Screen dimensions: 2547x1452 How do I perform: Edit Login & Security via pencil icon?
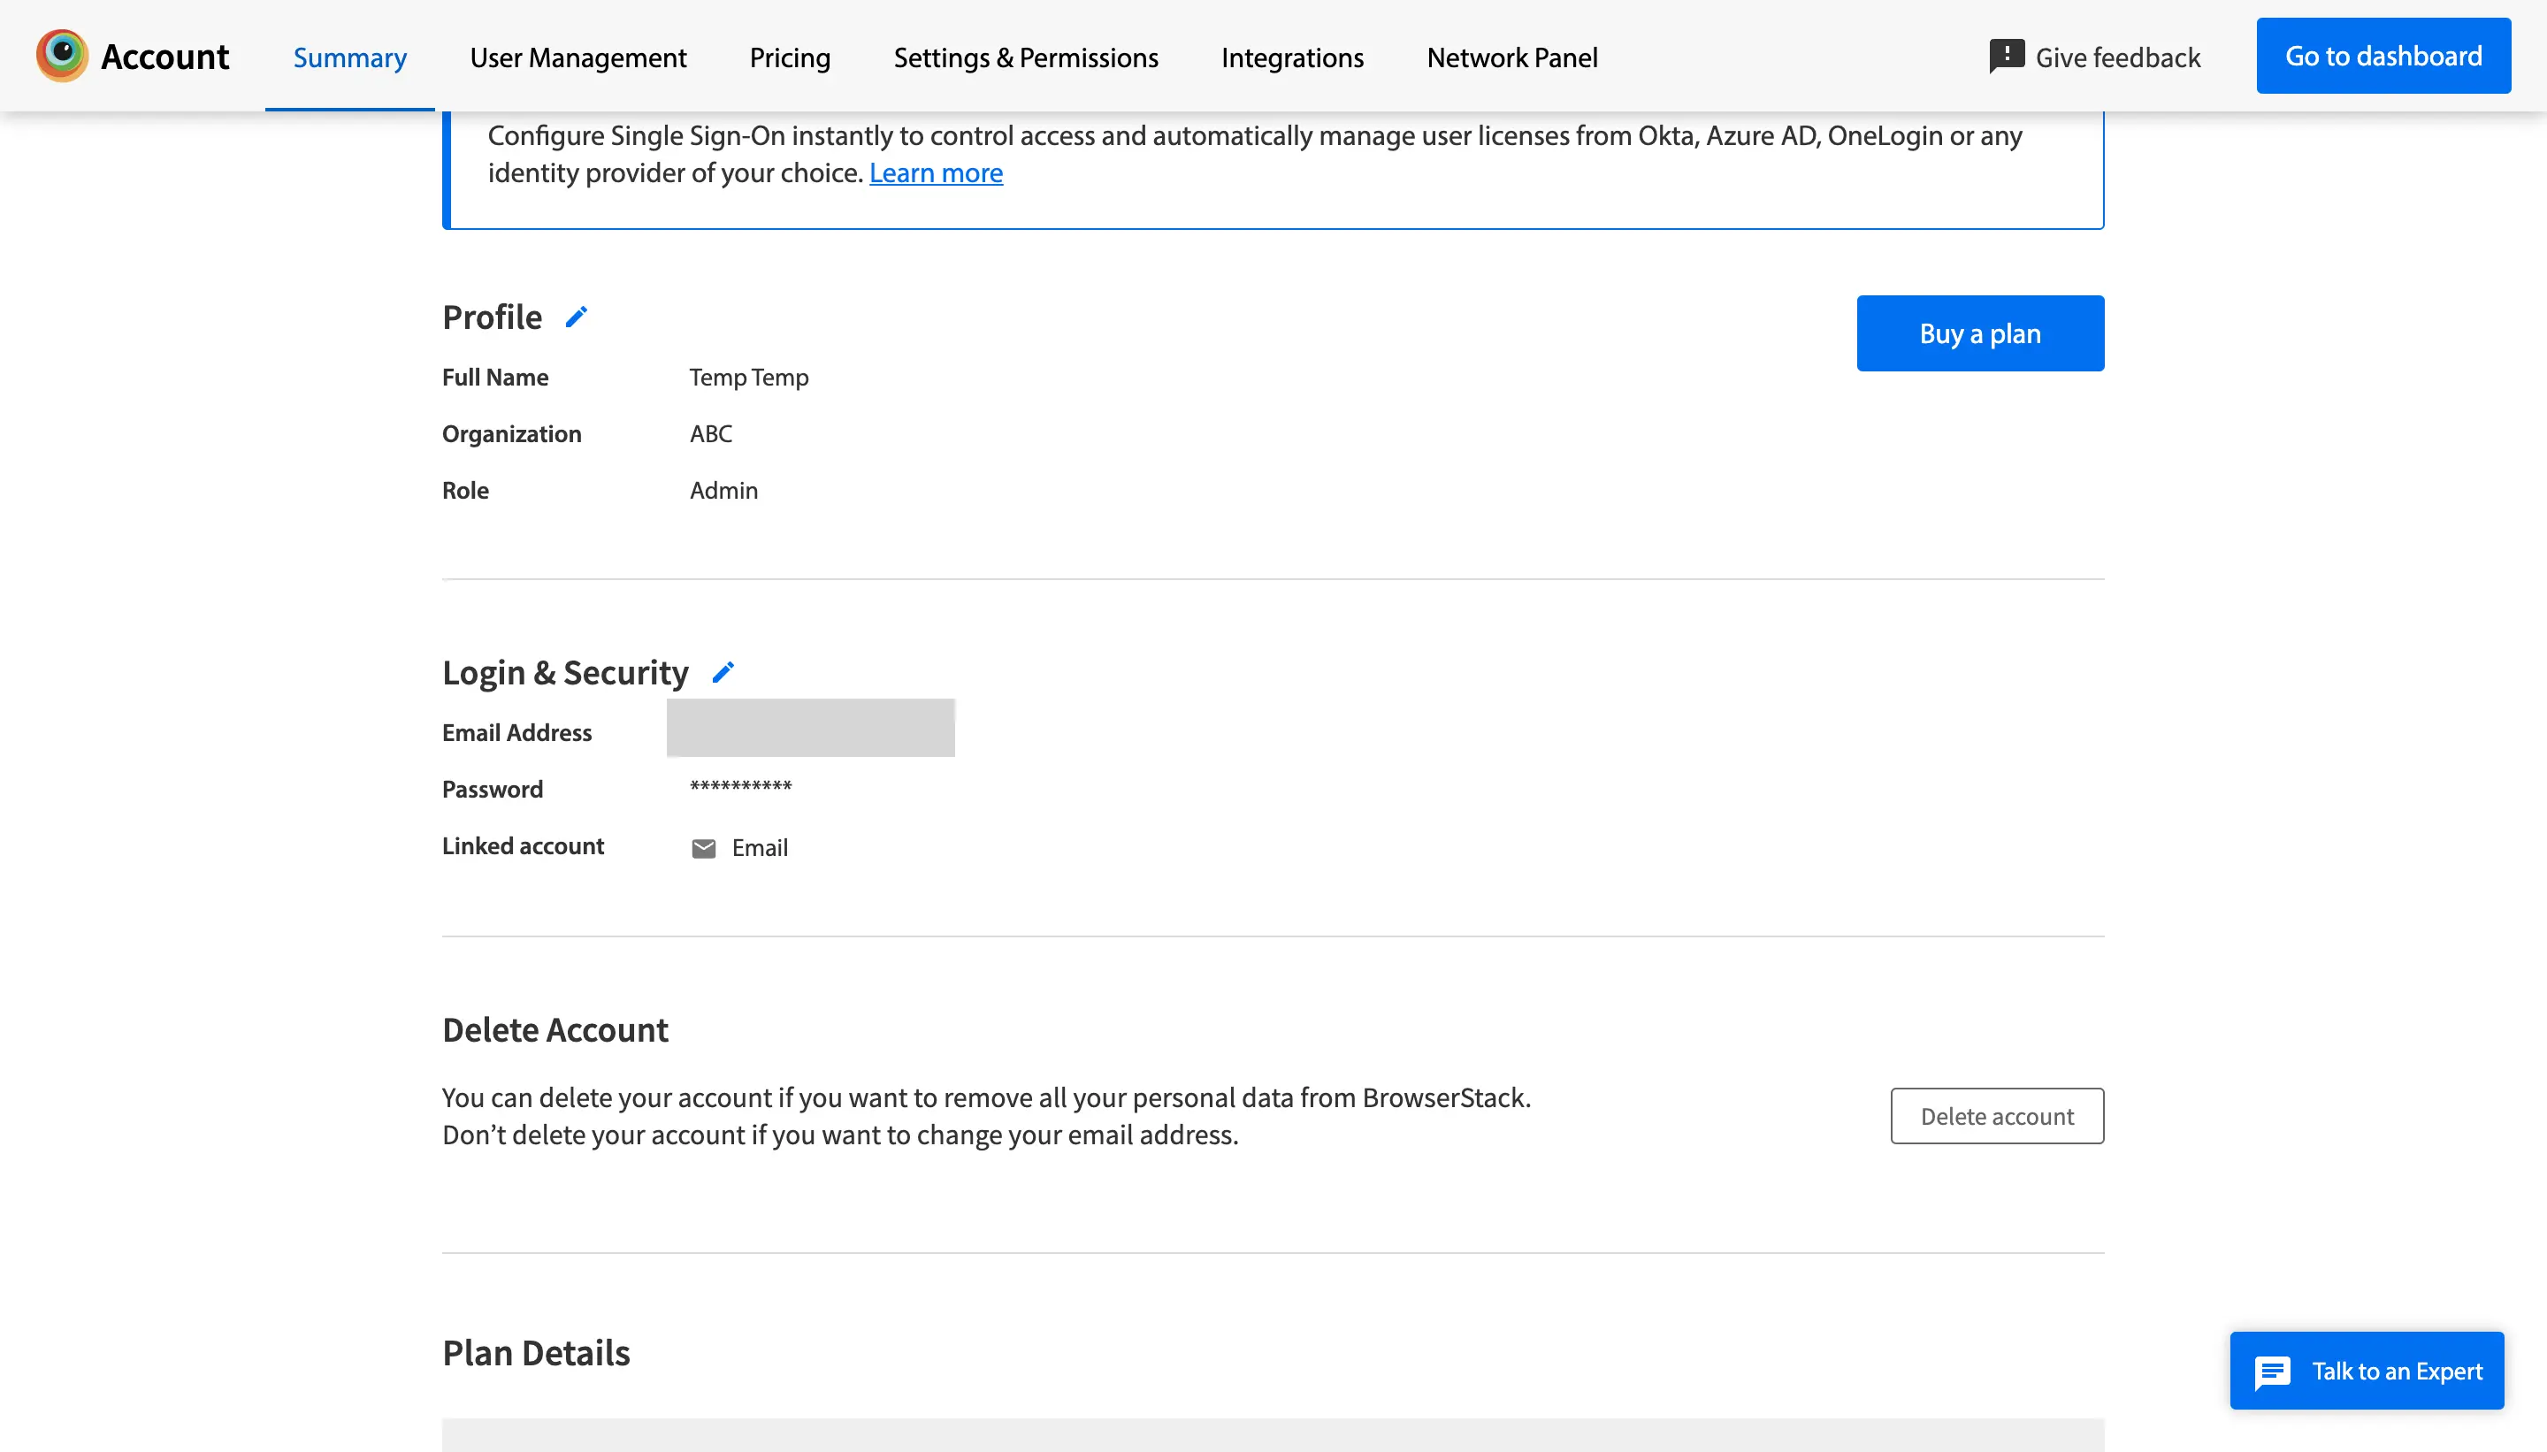[x=723, y=670]
